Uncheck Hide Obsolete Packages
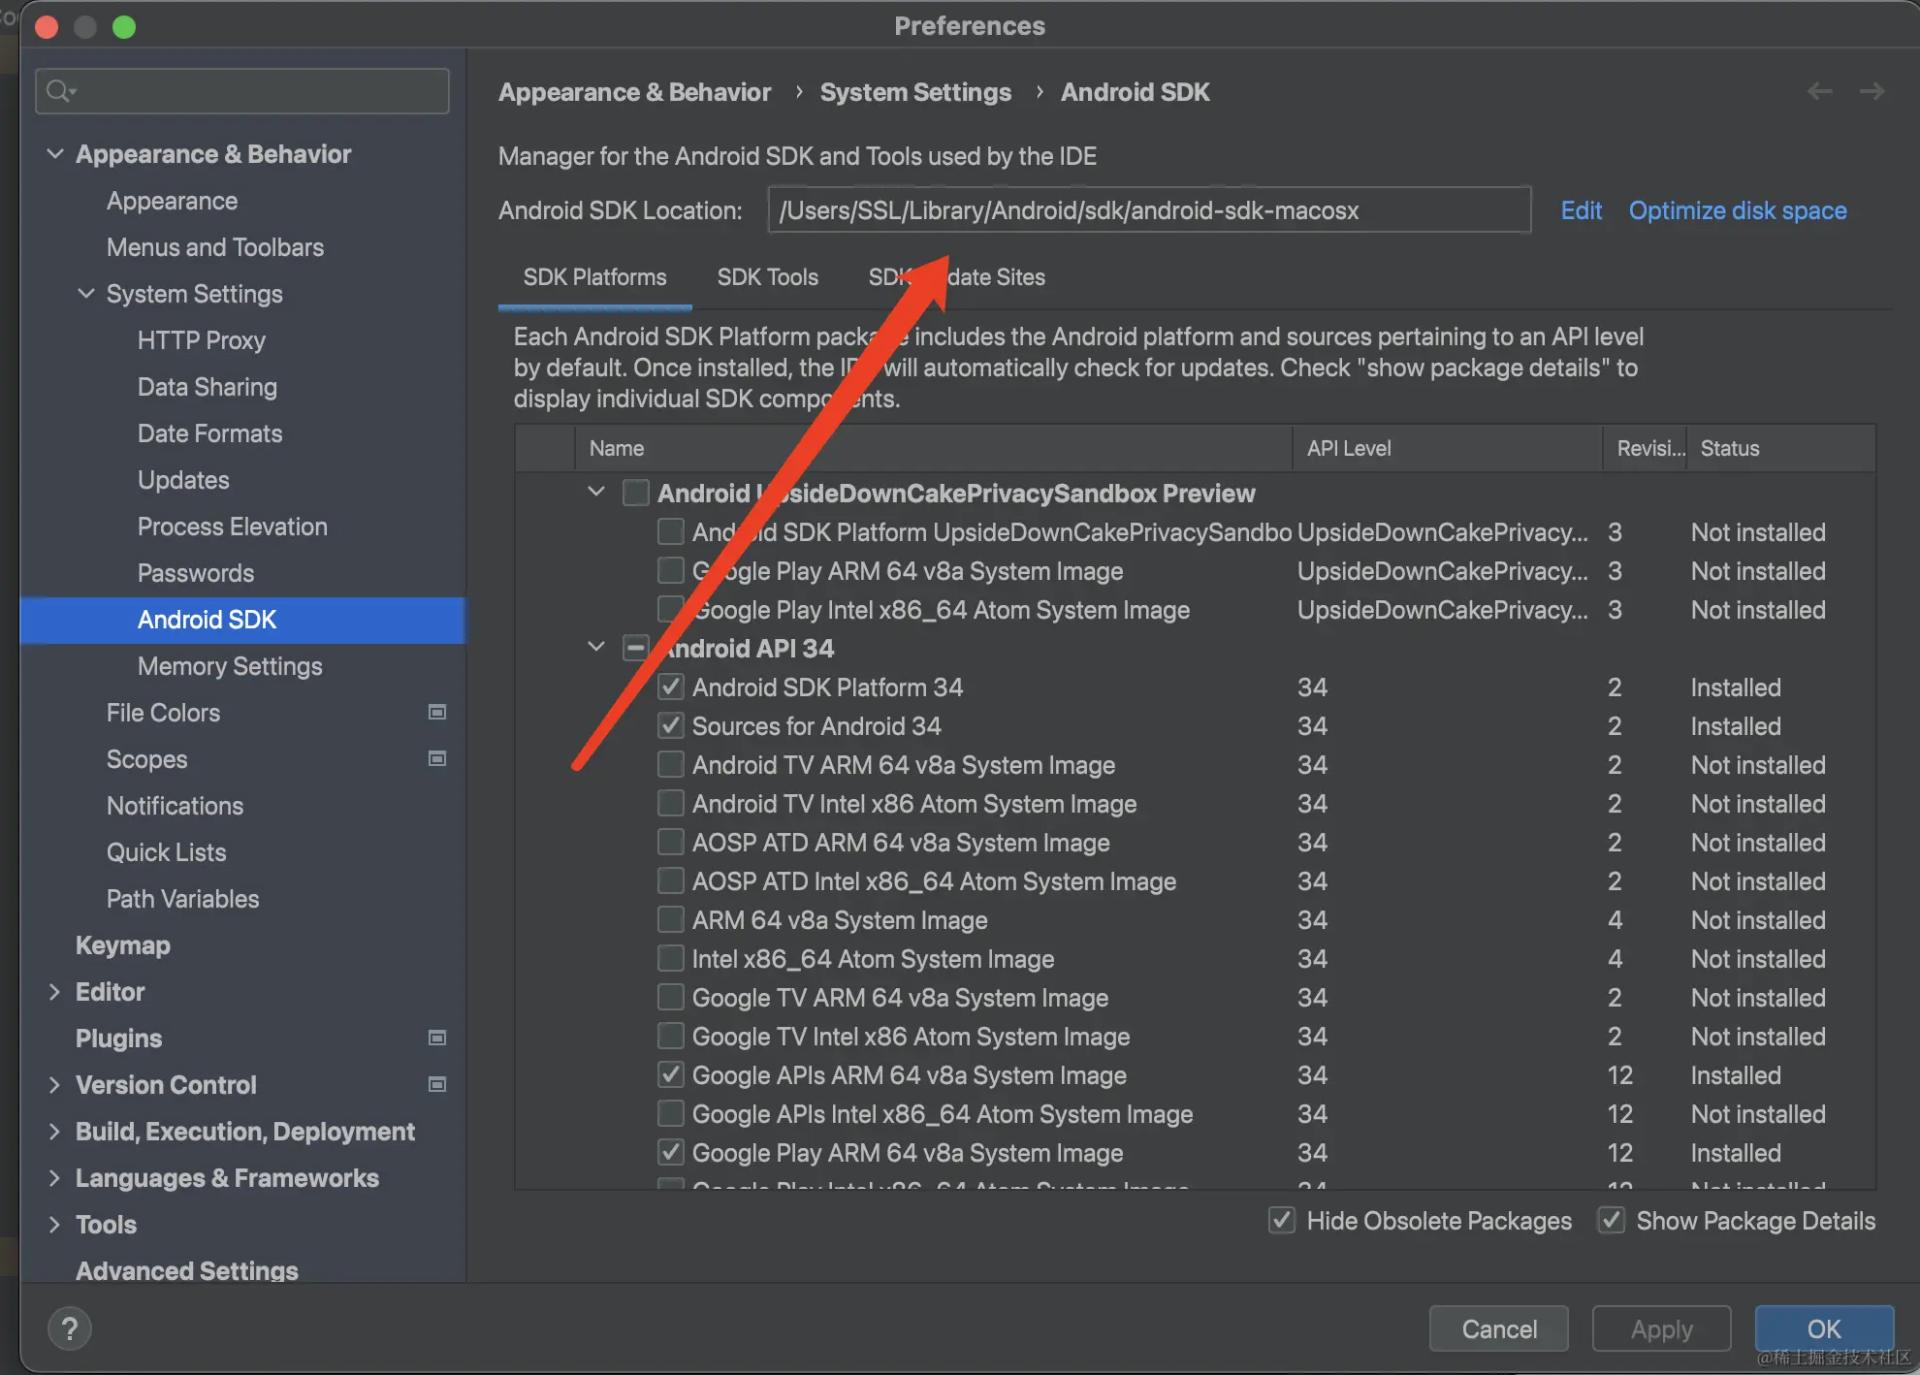 (x=1282, y=1221)
